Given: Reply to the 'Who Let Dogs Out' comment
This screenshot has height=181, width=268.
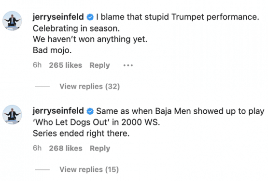Looking at the screenshot, I should [100, 149].
